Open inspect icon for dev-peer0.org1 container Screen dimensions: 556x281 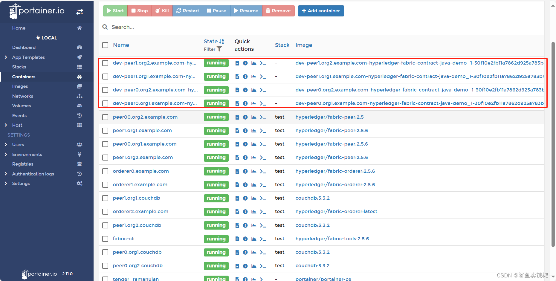[245, 103]
